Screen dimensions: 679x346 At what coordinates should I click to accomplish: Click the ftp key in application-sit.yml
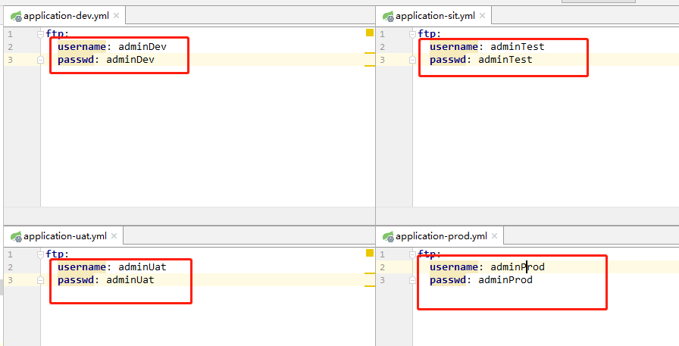click(427, 34)
